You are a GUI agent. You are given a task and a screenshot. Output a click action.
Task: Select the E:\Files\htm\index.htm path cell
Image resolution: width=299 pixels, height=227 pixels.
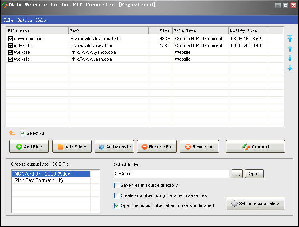pos(91,45)
